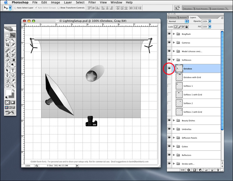Show the Softbox 2 layer
Image resolution: width=233 pixels, height=181 pixels.
(169, 103)
